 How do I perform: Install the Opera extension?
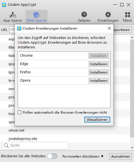(x=99, y=81)
